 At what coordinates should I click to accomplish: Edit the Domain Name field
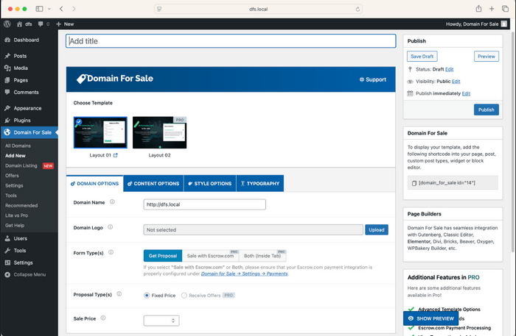point(205,204)
